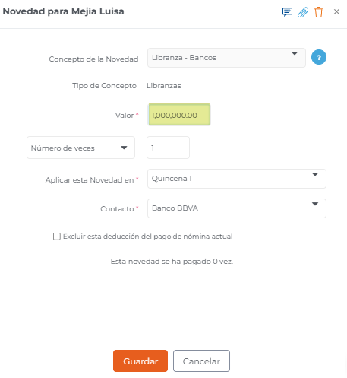Expand the Aplicar esta Novedad en dropdown
347x378 pixels.
pos(237,179)
